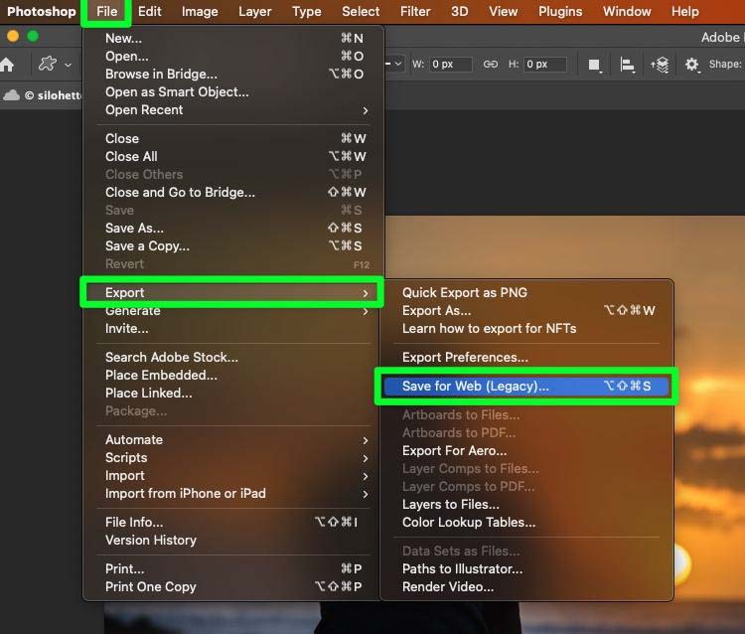
Task: Open the Type menu
Action: click(x=307, y=11)
